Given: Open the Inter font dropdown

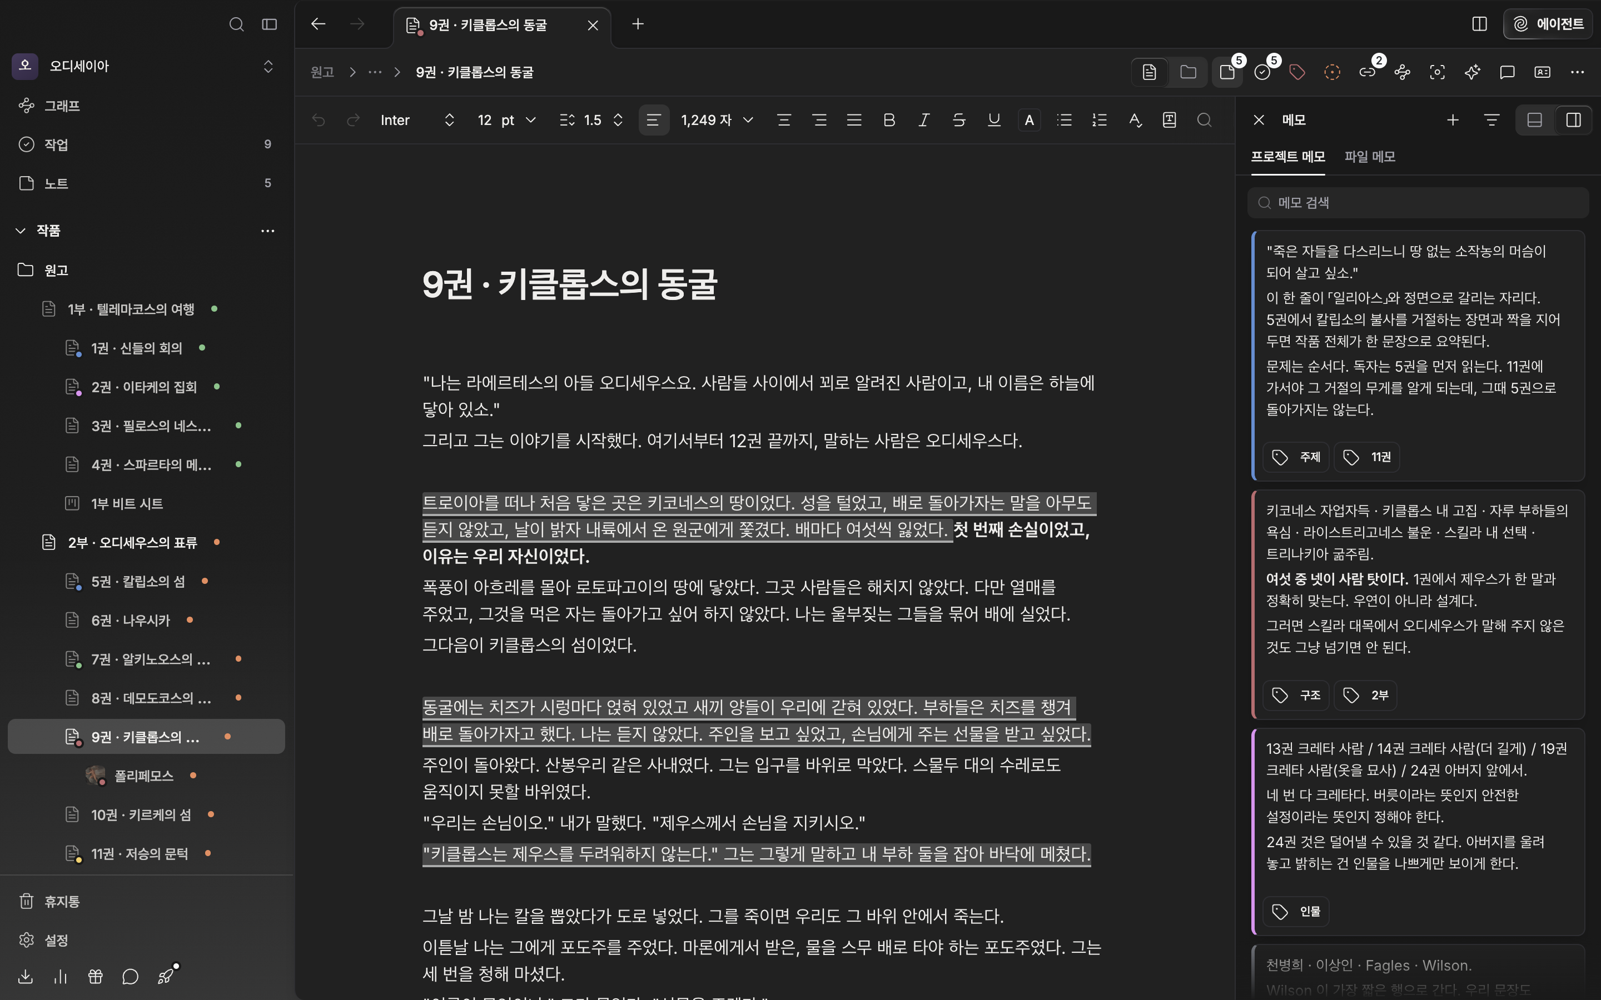Looking at the screenshot, I should pos(417,119).
